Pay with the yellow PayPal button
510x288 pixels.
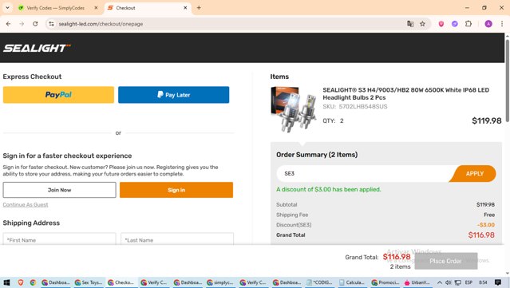point(58,95)
